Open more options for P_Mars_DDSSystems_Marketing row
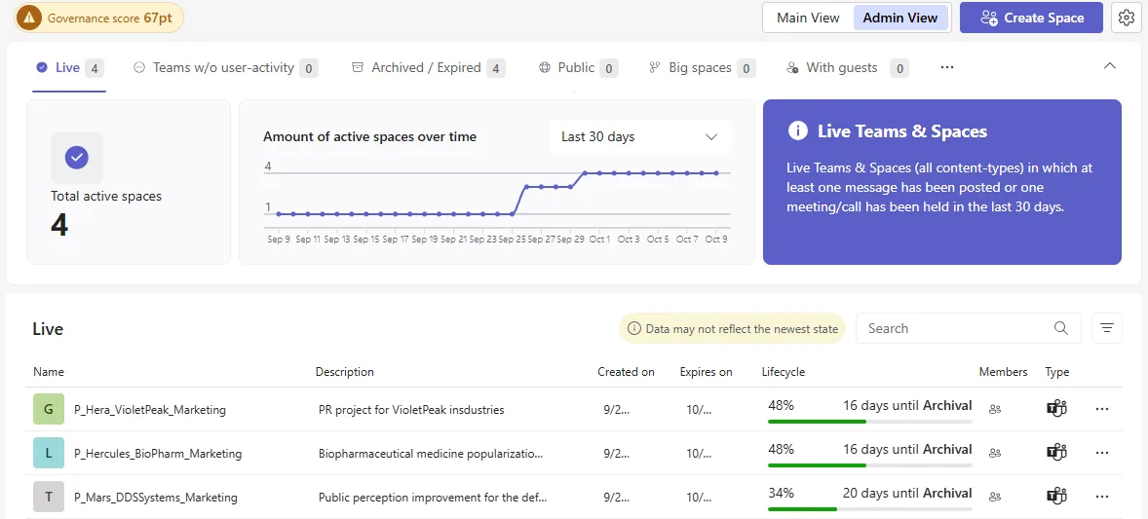Viewport: 1148px width, 519px height. tap(1102, 497)
